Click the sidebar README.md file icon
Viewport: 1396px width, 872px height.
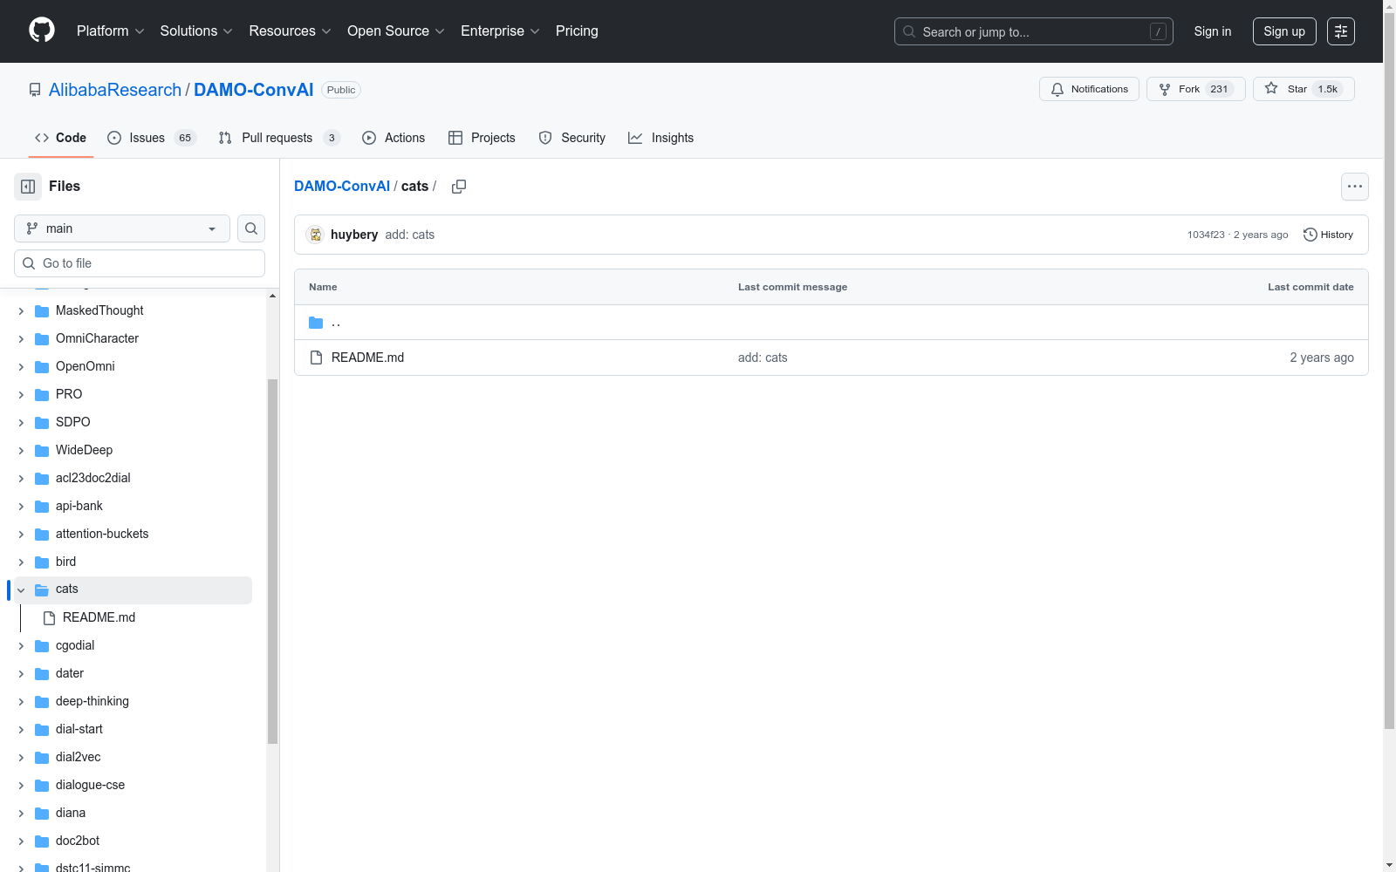click(x=50, y=617)
